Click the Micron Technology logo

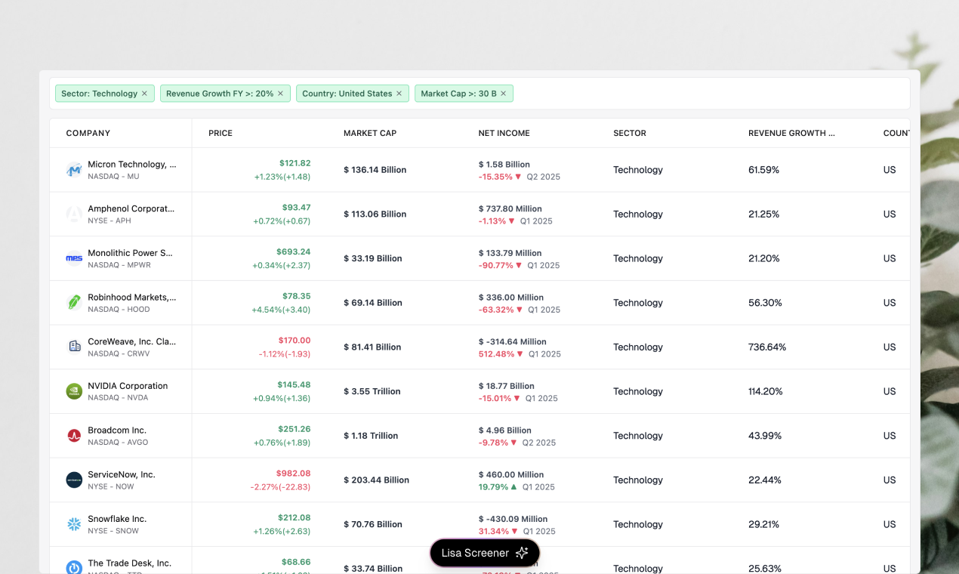[x=74, y=170]
